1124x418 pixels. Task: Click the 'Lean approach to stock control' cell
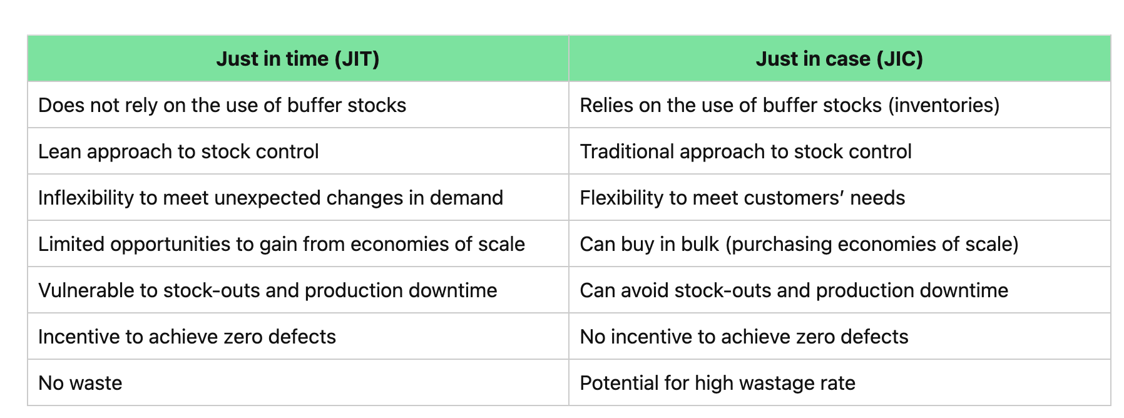pos(178,151)
